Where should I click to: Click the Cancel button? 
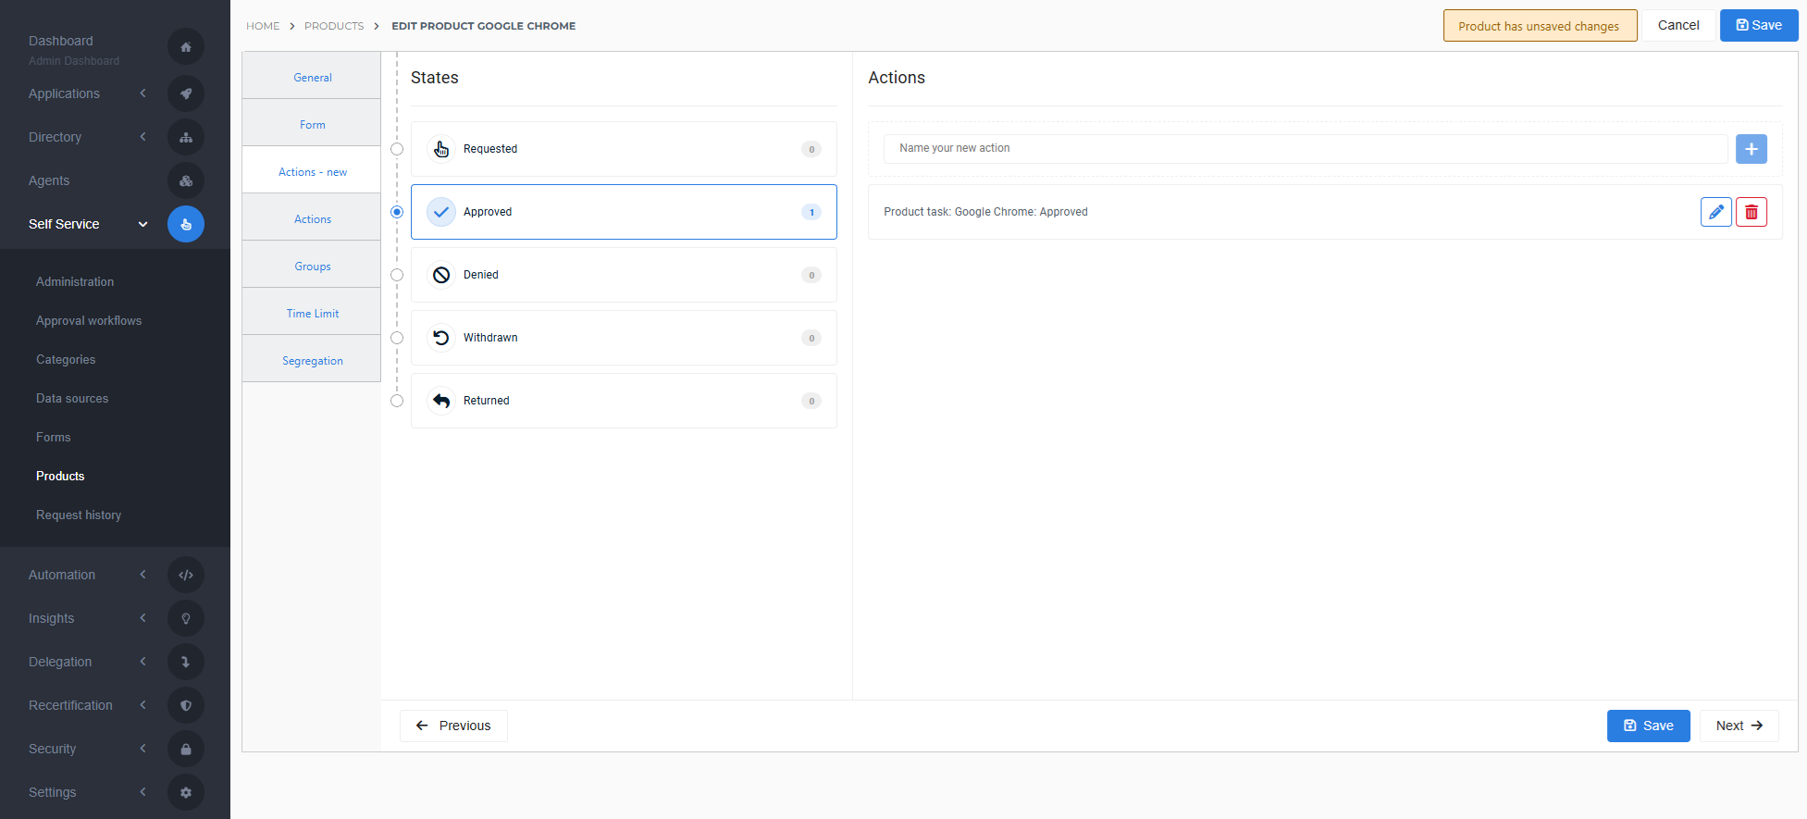[1677, 25]
